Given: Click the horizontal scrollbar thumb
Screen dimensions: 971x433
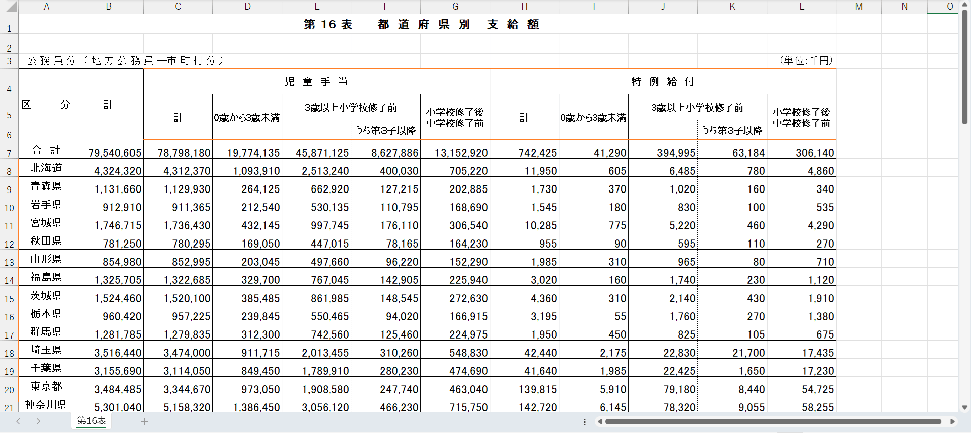Looking at the screenshot, I should click(x=773, y=421).
